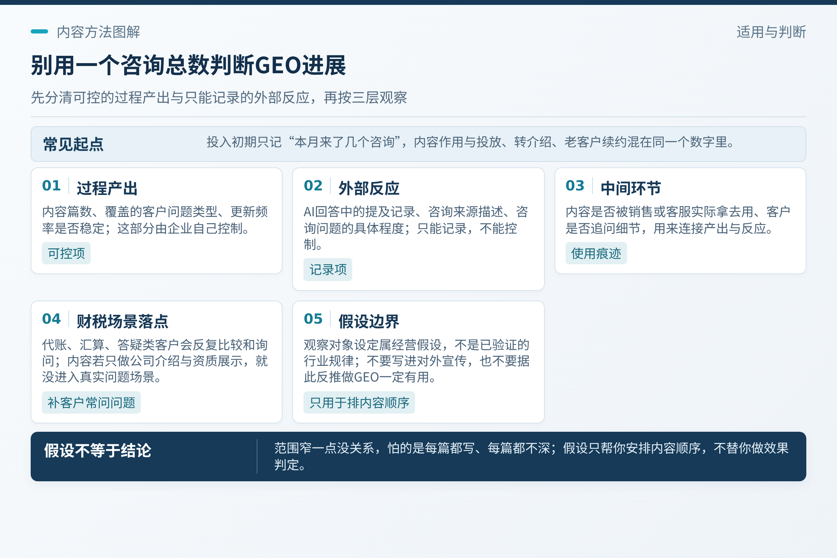Click the number 01 on the first card
The image size is (837, 558).
51,186
